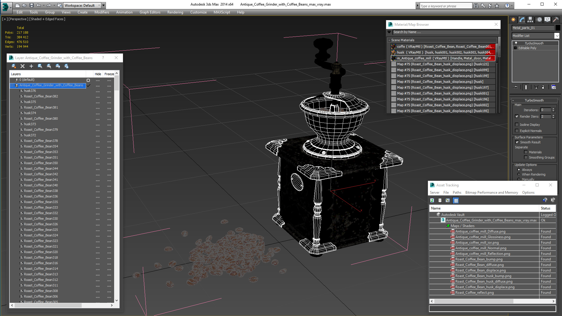The height and width of the screenshot is (316, 562).
Task: Open the Help icon dropdown arrow
Action: pos(512,6)
